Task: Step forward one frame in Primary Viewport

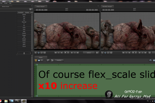Action: coord(72,53)
